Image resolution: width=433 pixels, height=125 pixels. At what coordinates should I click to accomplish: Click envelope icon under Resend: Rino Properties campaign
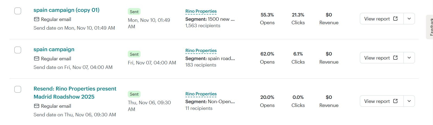coord(37,106)
